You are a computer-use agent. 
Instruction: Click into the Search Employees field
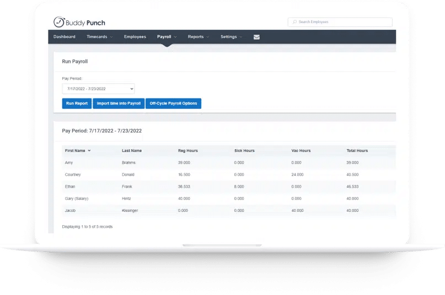pos(340,22)
